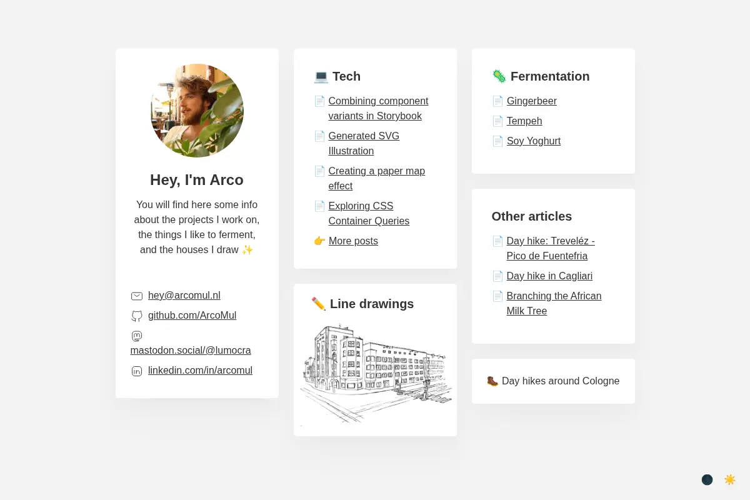The height and width of the screenshot is (500, 750).
Task: Switch to light theme sun icon
Action: (x=729, y=479)
